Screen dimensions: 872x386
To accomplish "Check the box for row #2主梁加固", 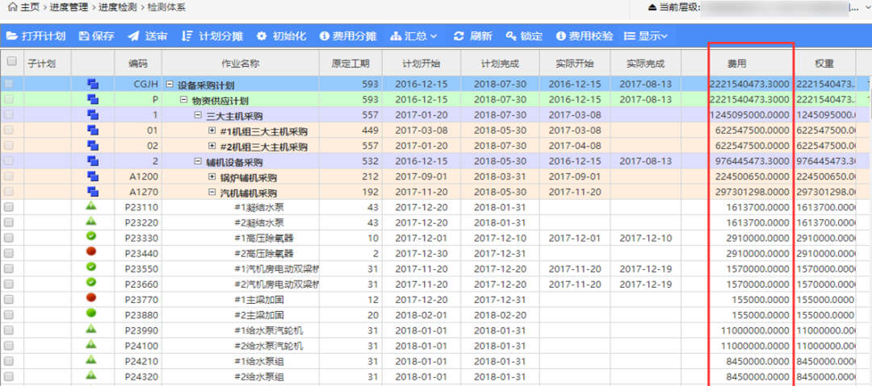I will coord(9,315).
